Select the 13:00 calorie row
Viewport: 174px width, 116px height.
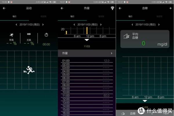point(87,103)
